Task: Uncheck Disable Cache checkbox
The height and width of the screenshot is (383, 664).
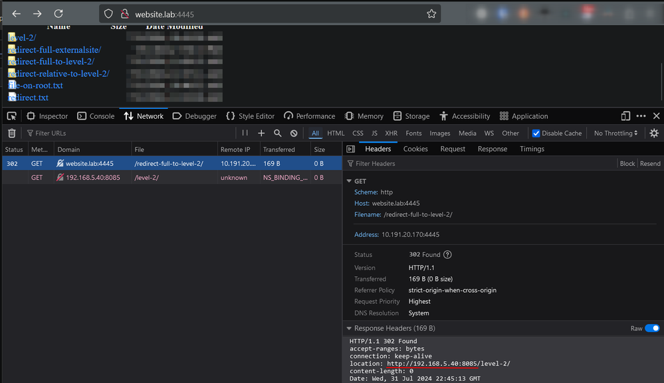Action: tap(536, 133)
